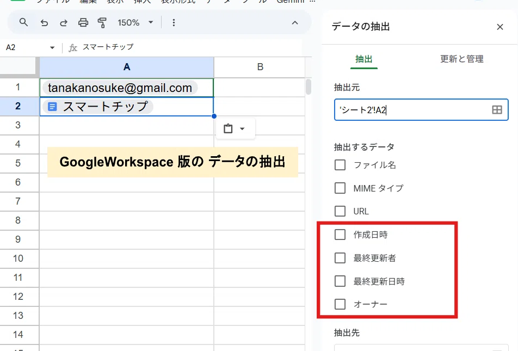This screenshot has height=351, width=518.
Task: Activate the paint format tool
Action: 102,22
